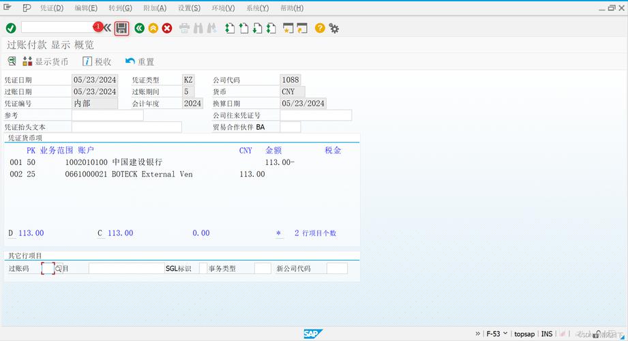The image size is (628, 341).
Task: Click the 过账码 posting key field
Action: click(48, 268)
